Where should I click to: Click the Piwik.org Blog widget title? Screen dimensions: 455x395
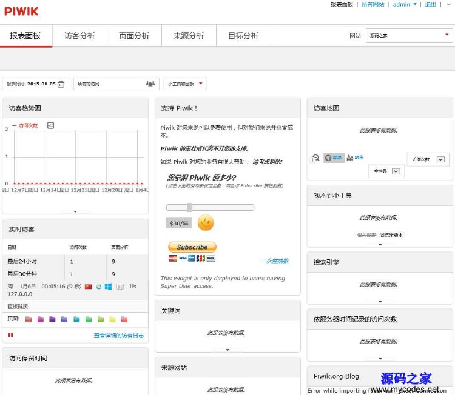tap(336, 376)
